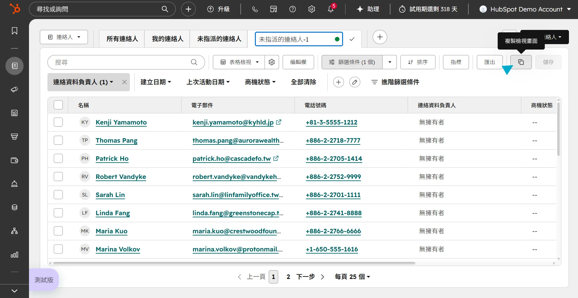Click the 排序 sort button

418,62
